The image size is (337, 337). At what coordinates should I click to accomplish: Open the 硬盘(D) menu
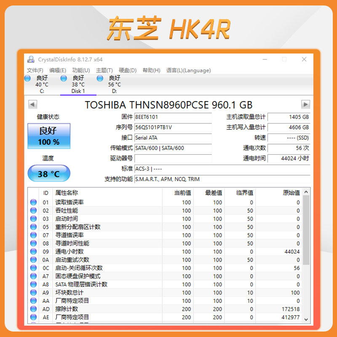pyautogui.click(x=128, y=70)
